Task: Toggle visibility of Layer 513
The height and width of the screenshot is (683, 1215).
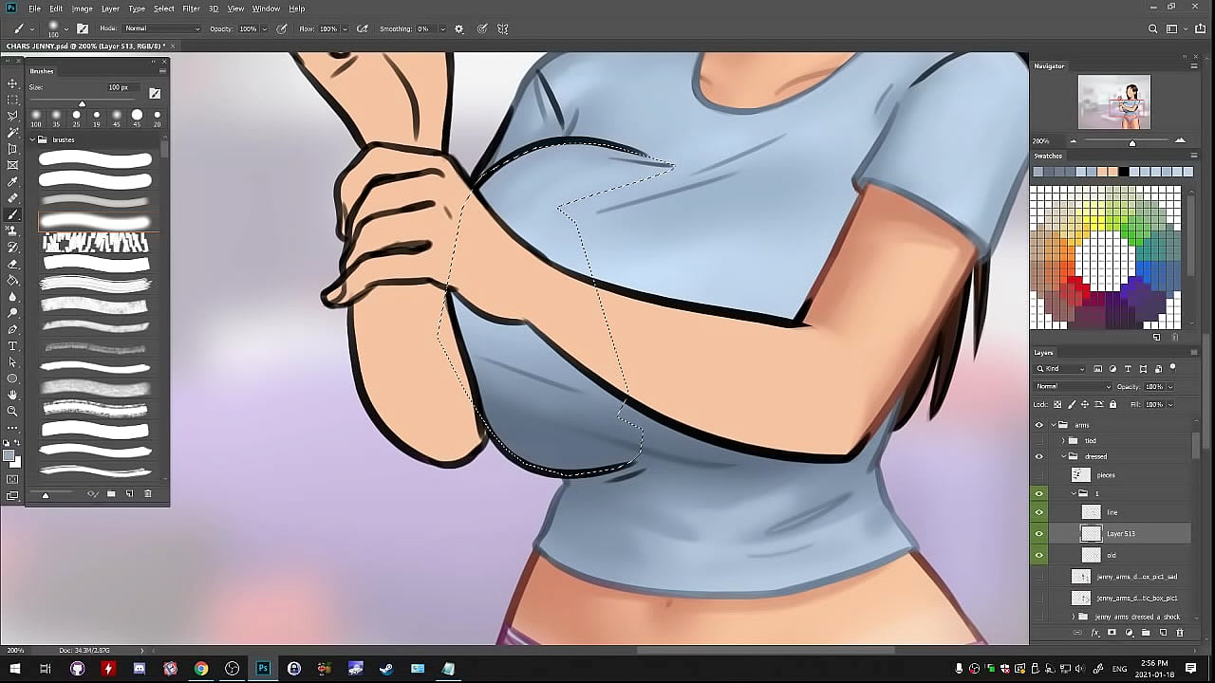Action: pyautogui.click(x=1038, y=534)
